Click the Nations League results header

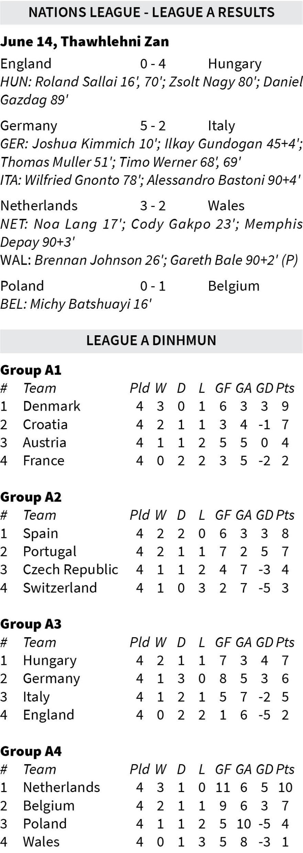(x=151, y=12)
